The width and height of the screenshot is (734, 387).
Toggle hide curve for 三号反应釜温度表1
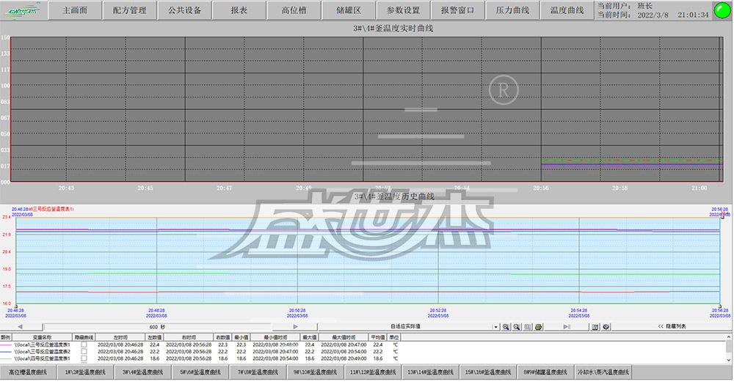tap(84, 344)
